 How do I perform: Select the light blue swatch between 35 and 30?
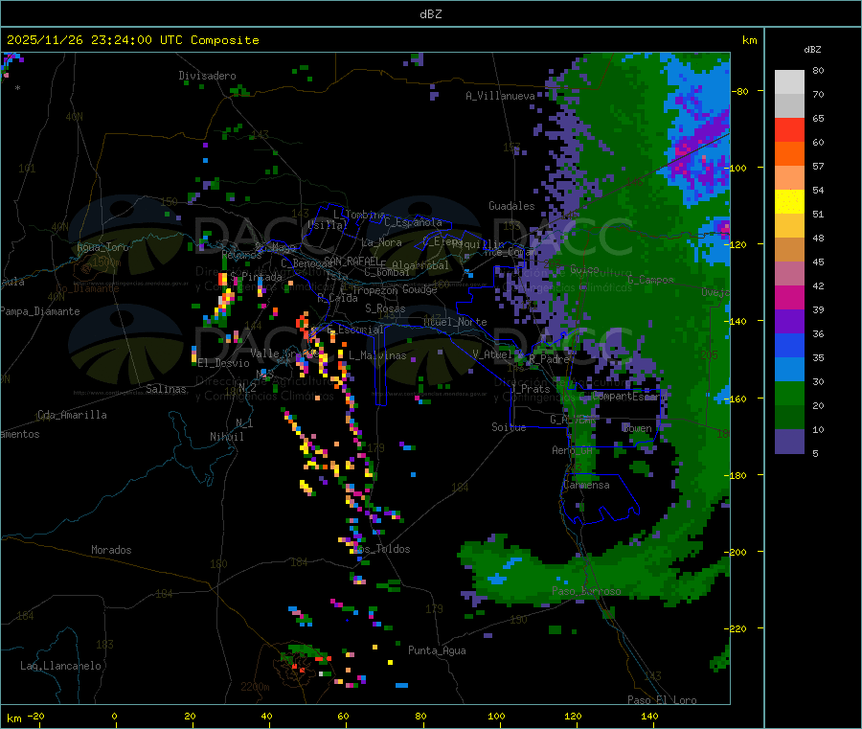click(x=789, y=370)
